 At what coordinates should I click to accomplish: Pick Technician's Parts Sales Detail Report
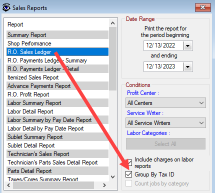coord(57,162)
